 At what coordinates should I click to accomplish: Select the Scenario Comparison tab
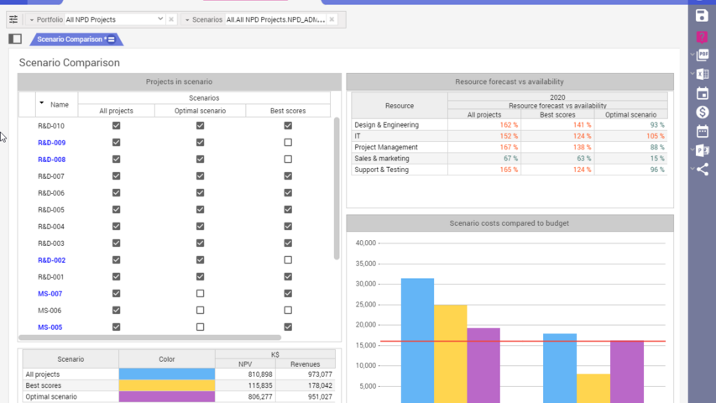[x=69, y=39]
